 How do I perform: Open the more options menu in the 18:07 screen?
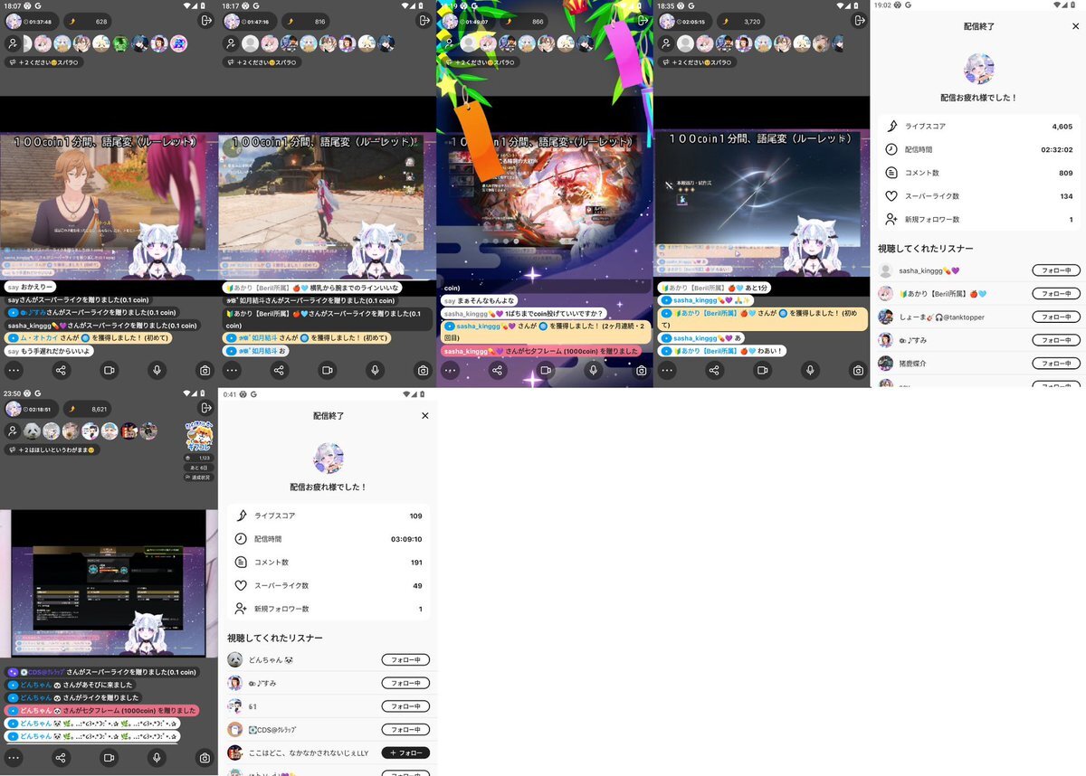(x=13, y=370)
